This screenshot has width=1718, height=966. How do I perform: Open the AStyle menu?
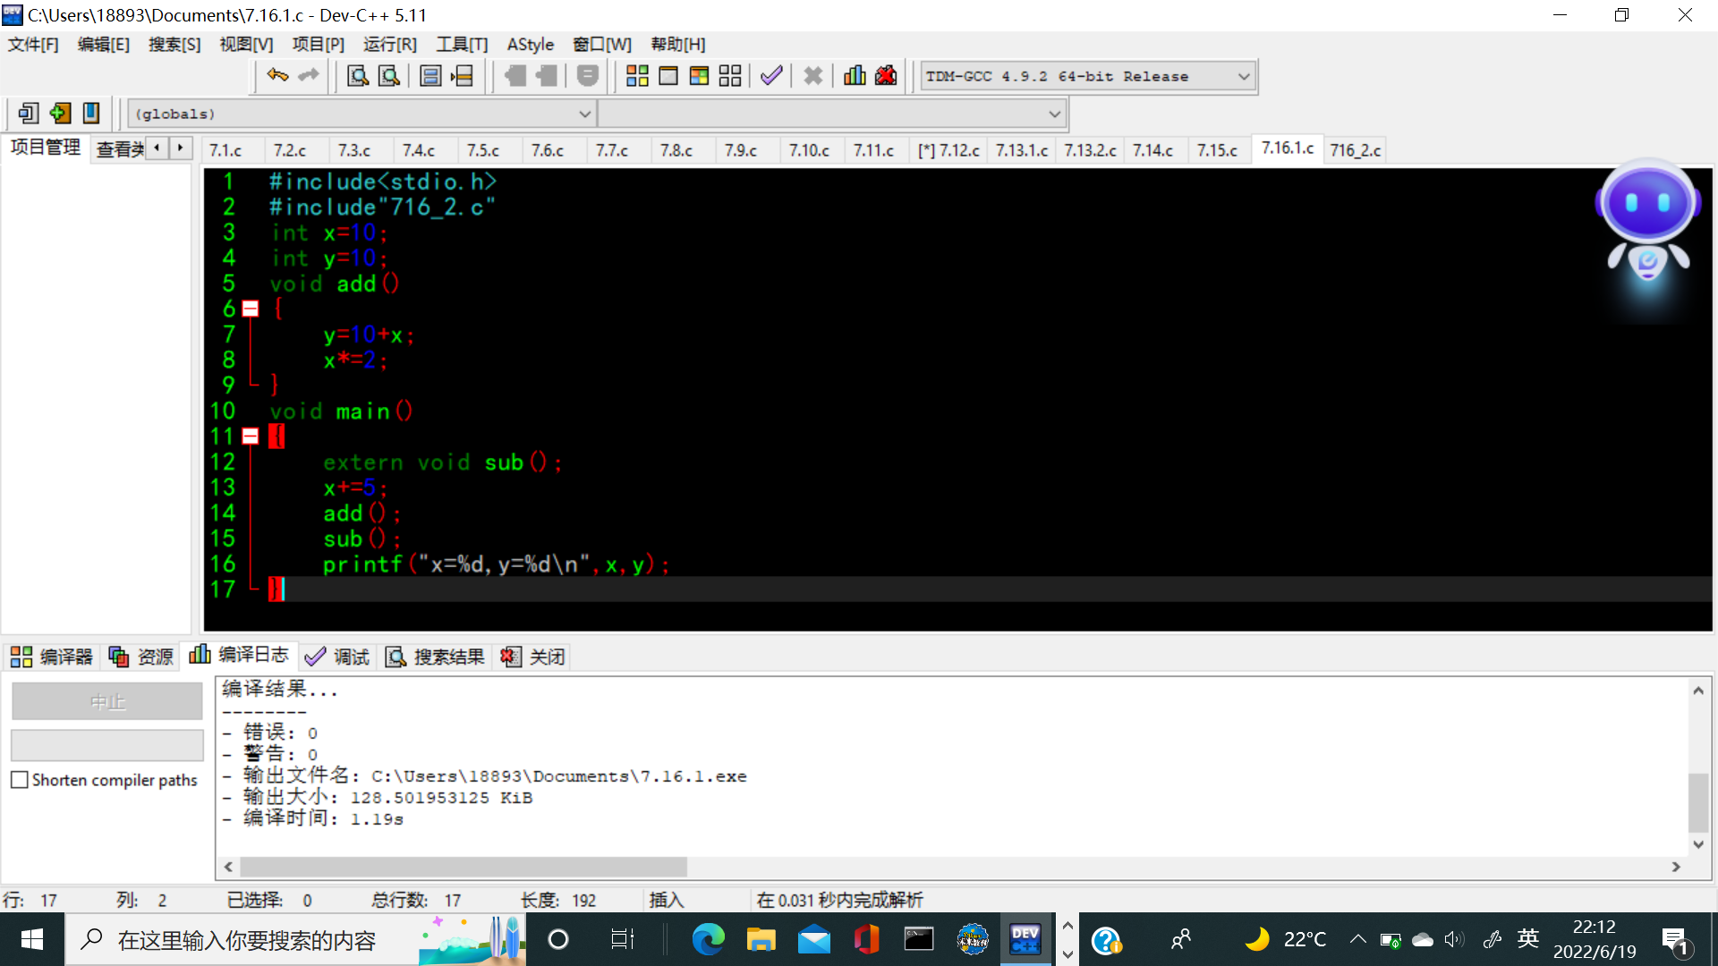(x=531, y=45)
